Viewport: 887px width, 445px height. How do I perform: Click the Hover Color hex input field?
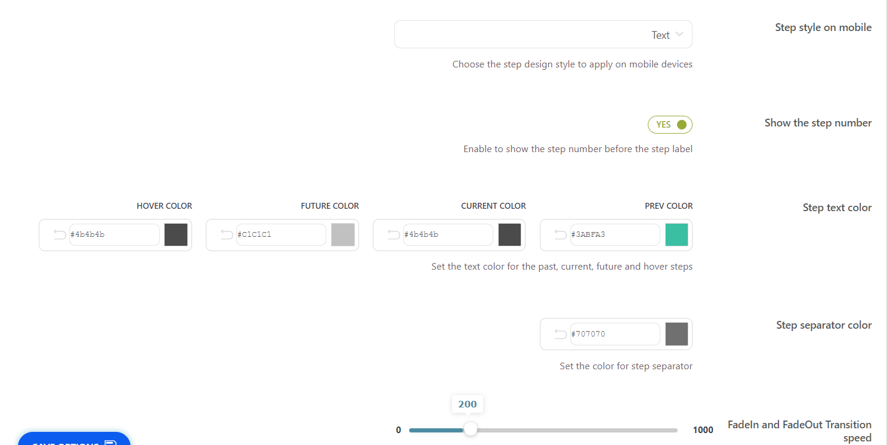[113, 234]
